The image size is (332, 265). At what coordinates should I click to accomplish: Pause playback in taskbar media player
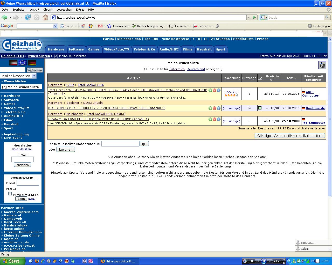click(264, 261)
